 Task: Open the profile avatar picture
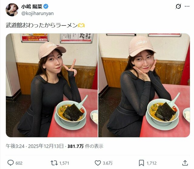[12, 10]
